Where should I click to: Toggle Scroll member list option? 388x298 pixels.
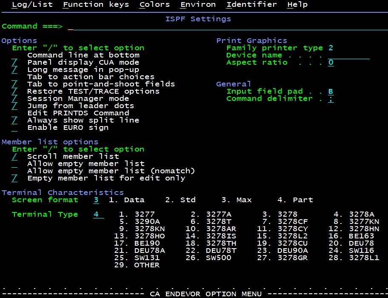click(15, 157)
